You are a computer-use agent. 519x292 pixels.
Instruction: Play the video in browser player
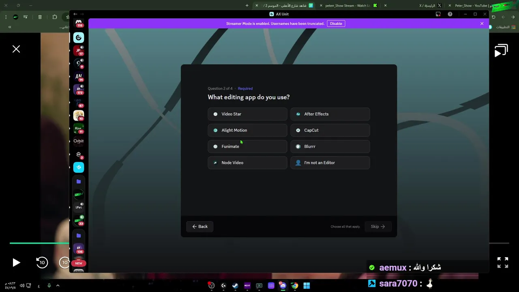[x=16, y=263]
